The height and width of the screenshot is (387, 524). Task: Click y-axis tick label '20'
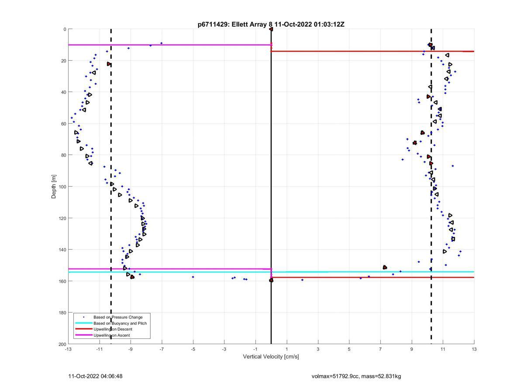coord(63,61)
